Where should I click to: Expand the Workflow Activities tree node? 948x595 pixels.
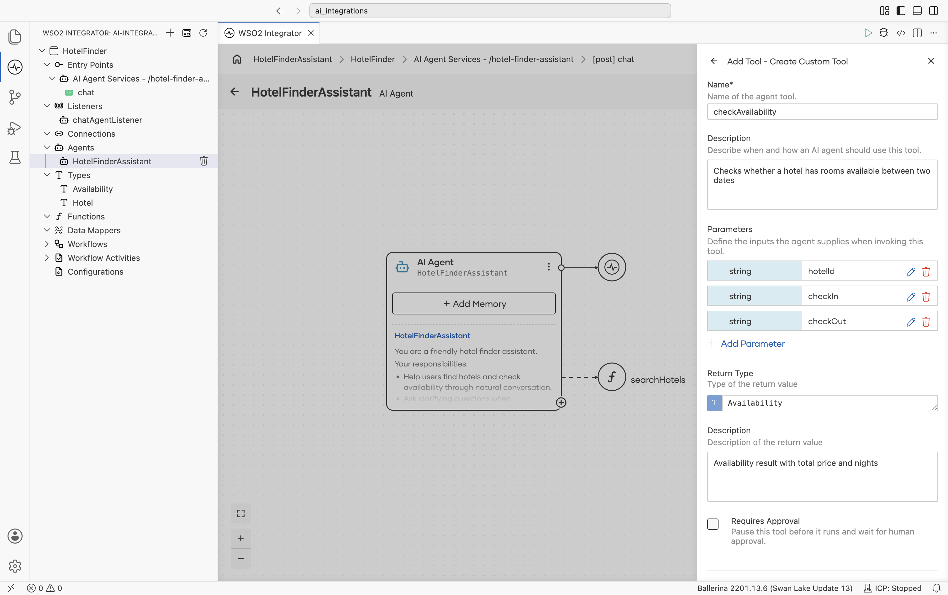click(47, 258)
